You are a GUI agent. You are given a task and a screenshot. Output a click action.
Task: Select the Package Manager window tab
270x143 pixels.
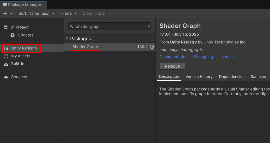(x=23, y=5)
